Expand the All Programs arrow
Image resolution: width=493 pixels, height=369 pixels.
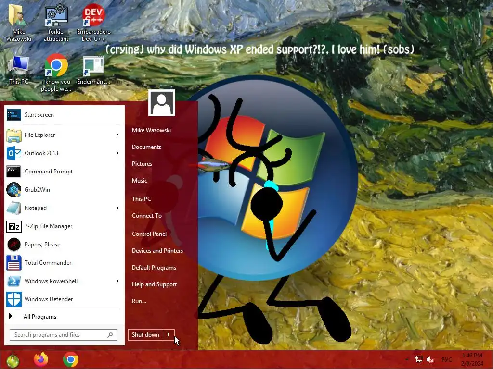click(11, 316)
